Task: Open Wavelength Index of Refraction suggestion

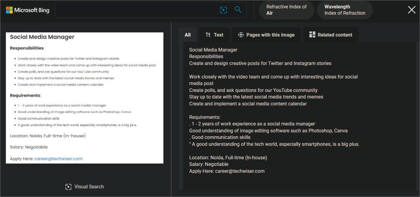Action: [345, 10]
